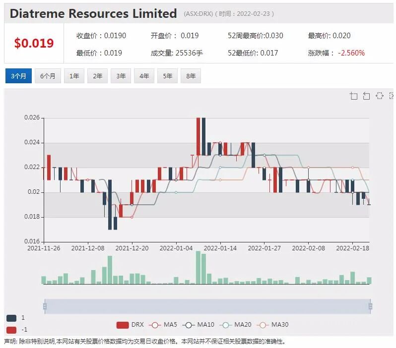Click the 52周最高价 0.030 value
Screen dimensions: 396x348
pos(256,36)
